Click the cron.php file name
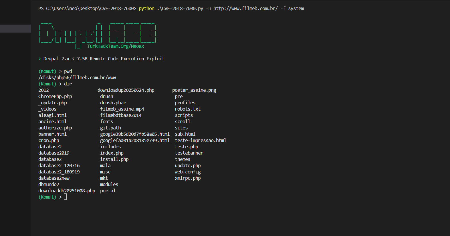The height and width of the screenshot is (236, 450). point(49,141)
